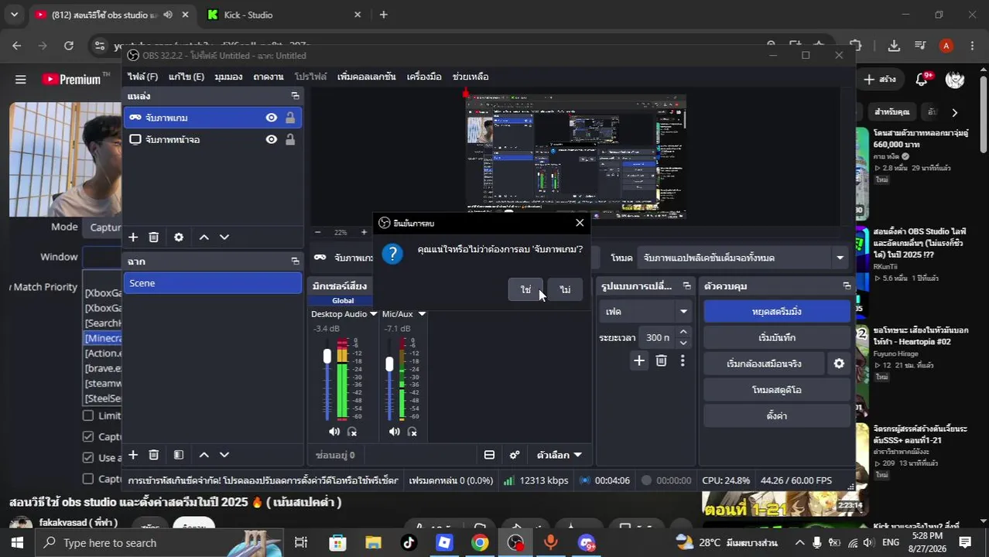Toggle lock on จับภาพหน้าจอ source
This screenshot has width=989, height=557.
[x=289, y=139]
